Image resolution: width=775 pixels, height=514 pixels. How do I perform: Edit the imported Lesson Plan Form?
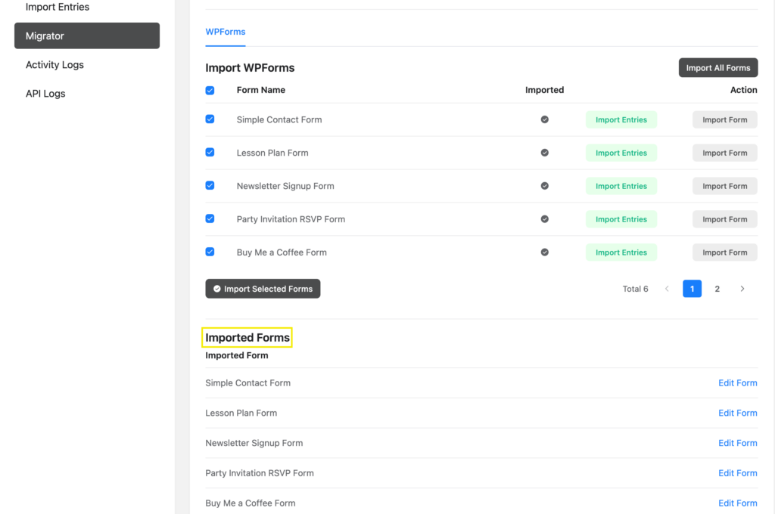click(x=737, y=413)
